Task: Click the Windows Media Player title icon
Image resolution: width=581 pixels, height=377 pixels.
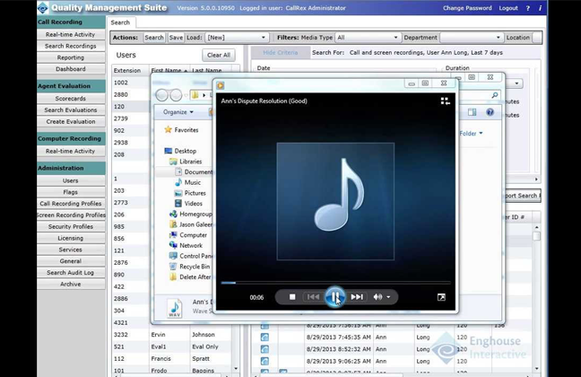Action: point(221,85)
